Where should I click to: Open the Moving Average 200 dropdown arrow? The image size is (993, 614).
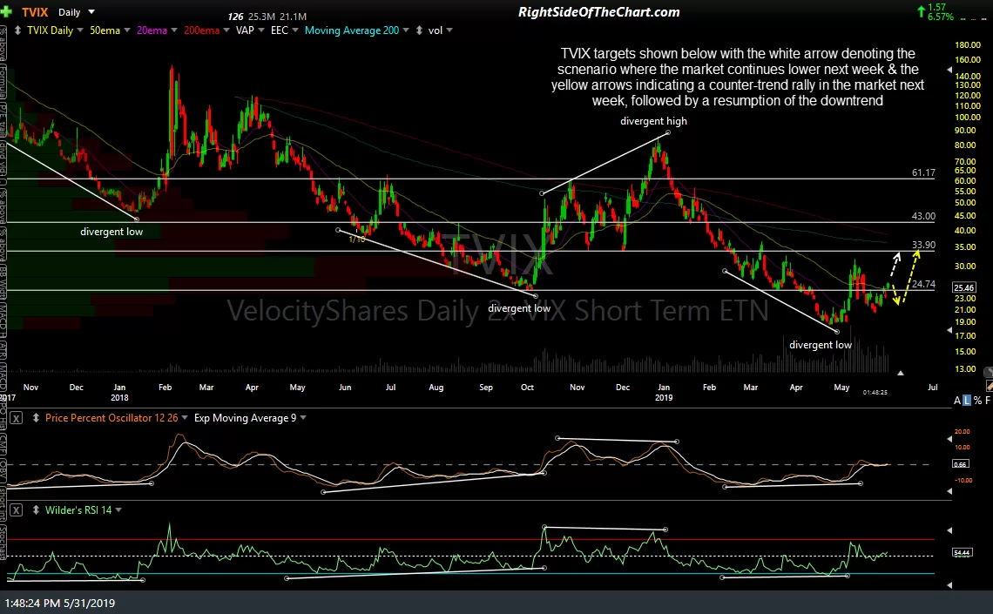(406, 30)
